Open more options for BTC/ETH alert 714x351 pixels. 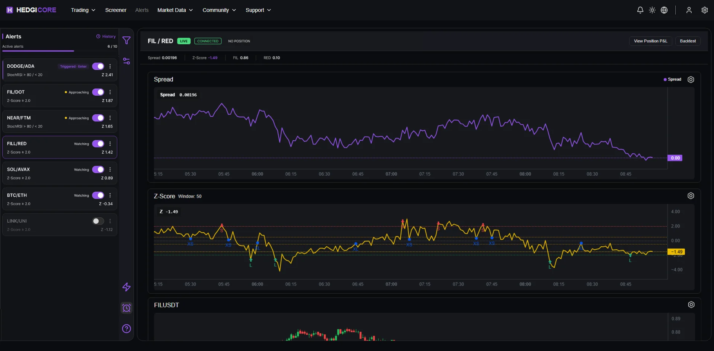[110, 195]
